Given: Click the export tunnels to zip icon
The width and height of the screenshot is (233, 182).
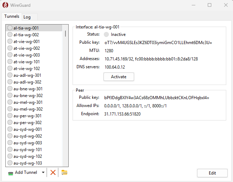Looking at the screenshot, I should [64, 172].
